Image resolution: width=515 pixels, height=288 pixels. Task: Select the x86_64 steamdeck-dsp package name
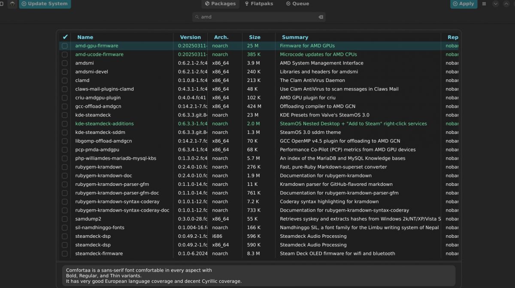(x=93, y=245)
